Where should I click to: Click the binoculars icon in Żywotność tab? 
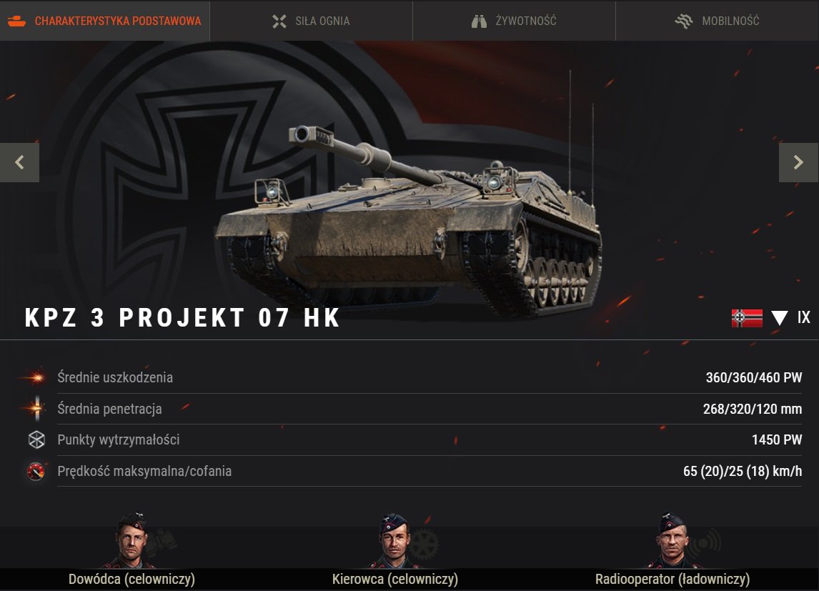pyautogui.click(x=479, y=21)
